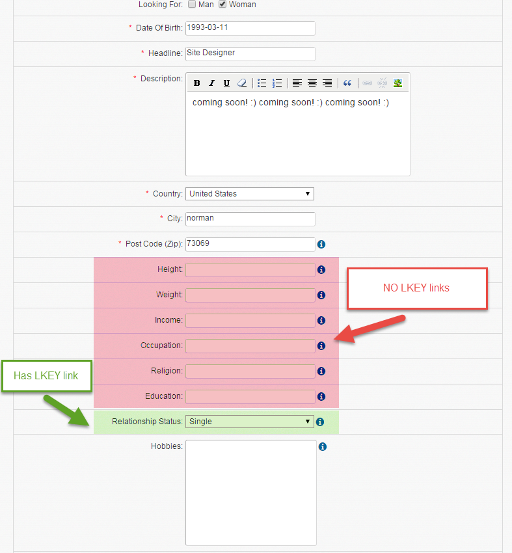Click the Date Of Birth field
The width and height of the screenshot is (512, 553).
coord(250,28)
